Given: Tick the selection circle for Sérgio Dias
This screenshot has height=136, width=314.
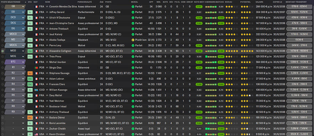Looking at the screenshot, I should [2, 68].
